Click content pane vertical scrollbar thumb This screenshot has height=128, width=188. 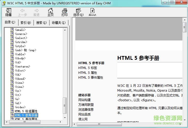(x=184, y=27)
